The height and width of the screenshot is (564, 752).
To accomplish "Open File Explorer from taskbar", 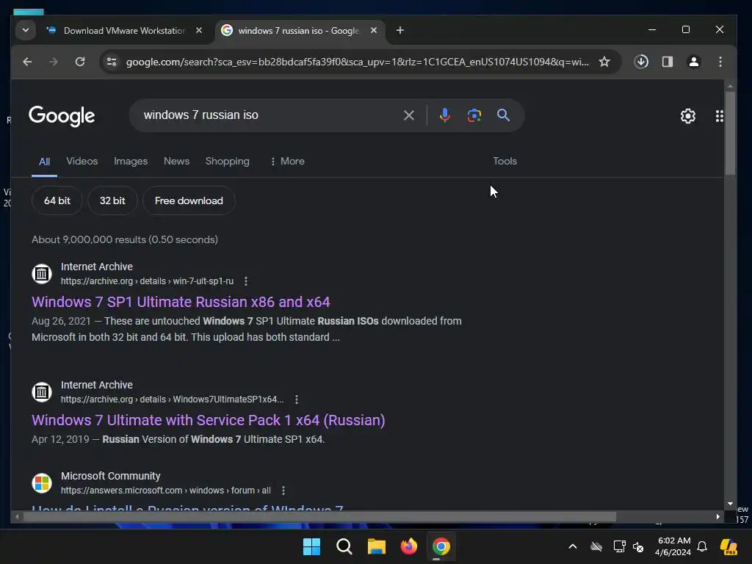I will click(377, 546).
